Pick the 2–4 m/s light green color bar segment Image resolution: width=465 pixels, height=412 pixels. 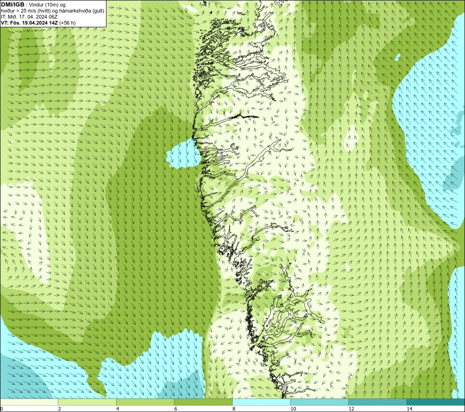87,402
